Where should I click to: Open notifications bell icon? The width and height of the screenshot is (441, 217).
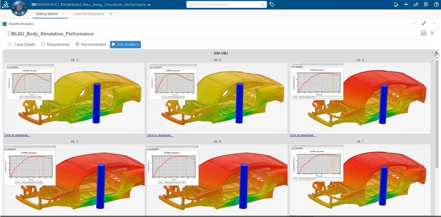pos(396,4)
